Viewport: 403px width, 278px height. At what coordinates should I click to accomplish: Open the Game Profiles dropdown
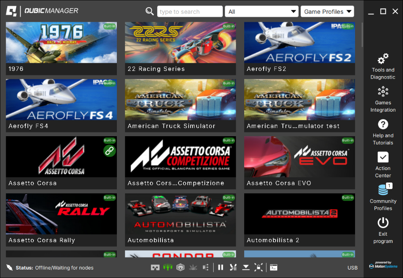pos(327,12)
